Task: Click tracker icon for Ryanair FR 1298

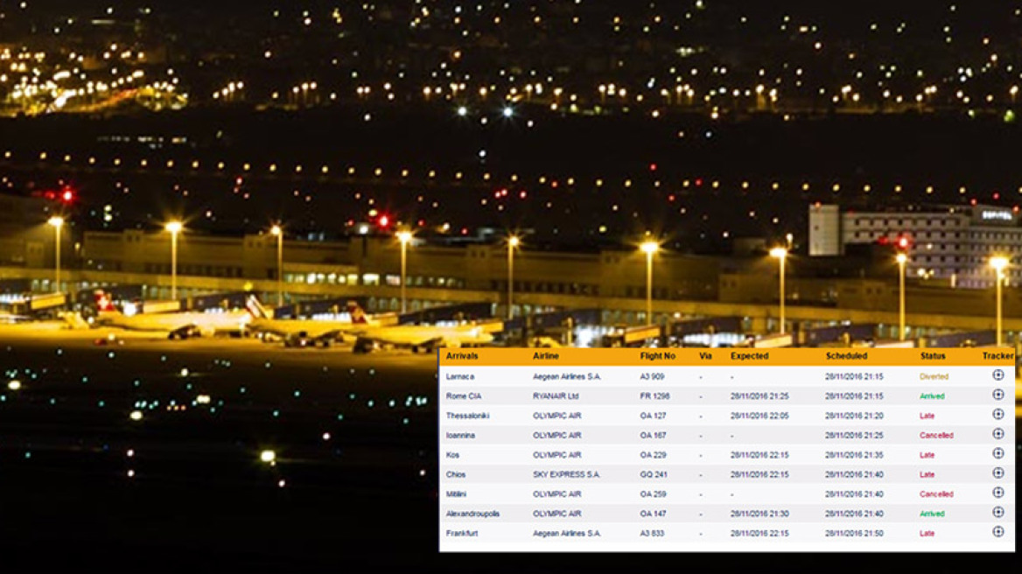Action: coord(997,395)
